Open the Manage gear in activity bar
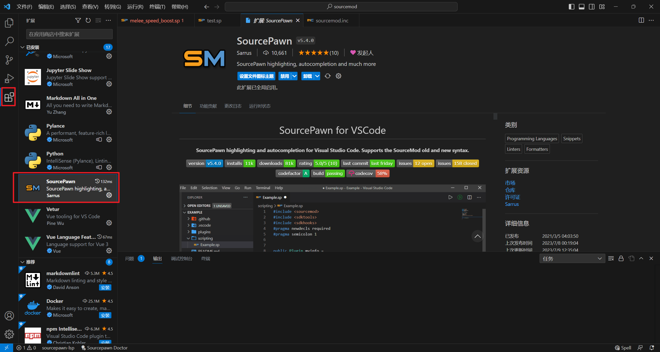The image size is (660, 352). point(9,334)
